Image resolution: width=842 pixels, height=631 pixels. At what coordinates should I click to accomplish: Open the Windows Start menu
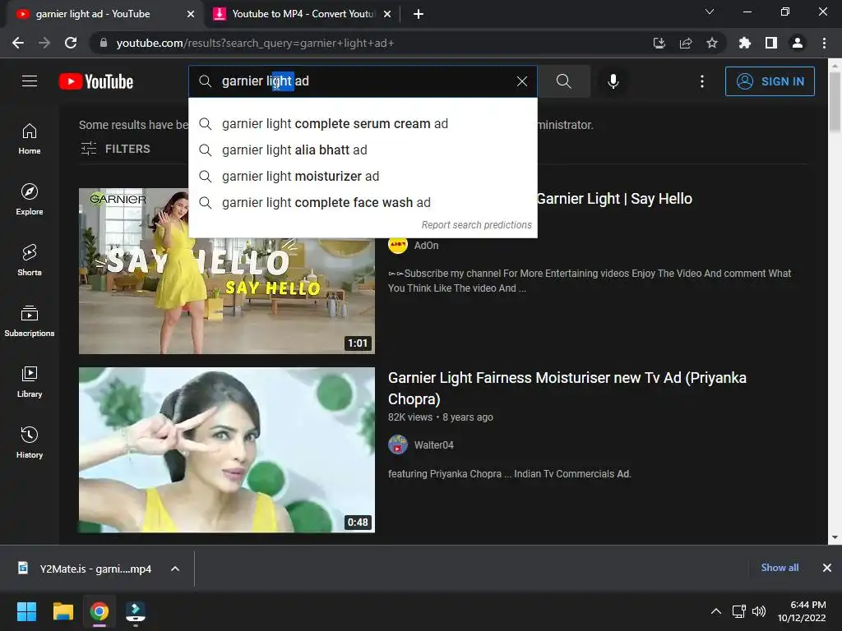(x=26, y=611)
